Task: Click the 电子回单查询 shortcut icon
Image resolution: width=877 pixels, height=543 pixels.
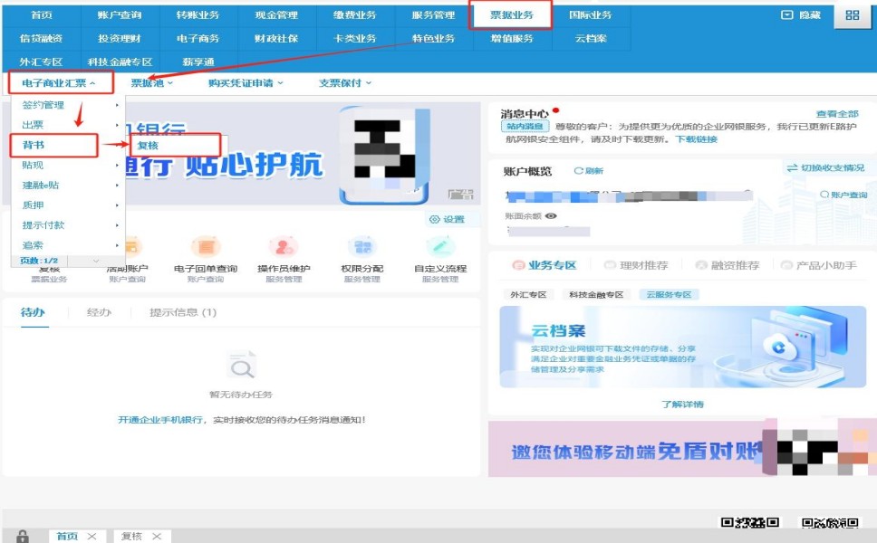Action: 206,246
